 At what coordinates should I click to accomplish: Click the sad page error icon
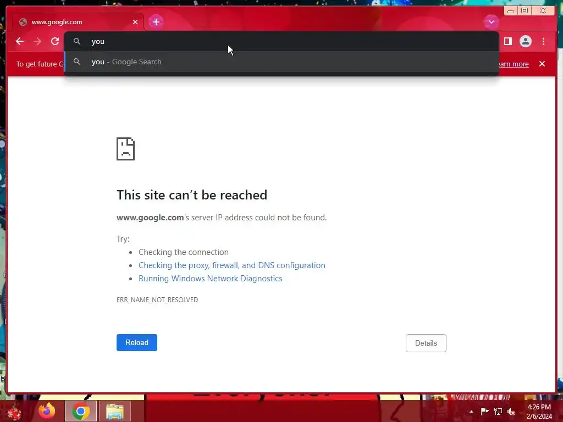pos(126,149)
